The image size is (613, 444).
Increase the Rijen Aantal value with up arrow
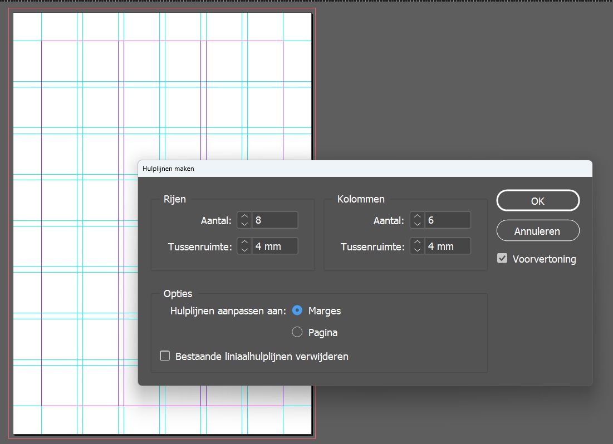(244, 216)
